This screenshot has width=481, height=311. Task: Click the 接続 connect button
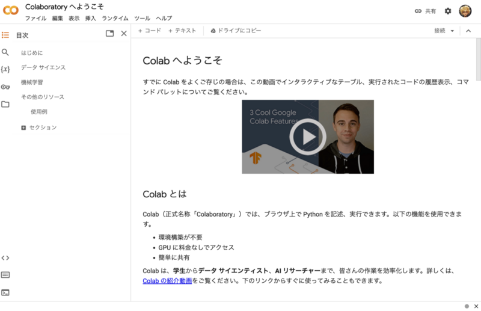point(440,31)
